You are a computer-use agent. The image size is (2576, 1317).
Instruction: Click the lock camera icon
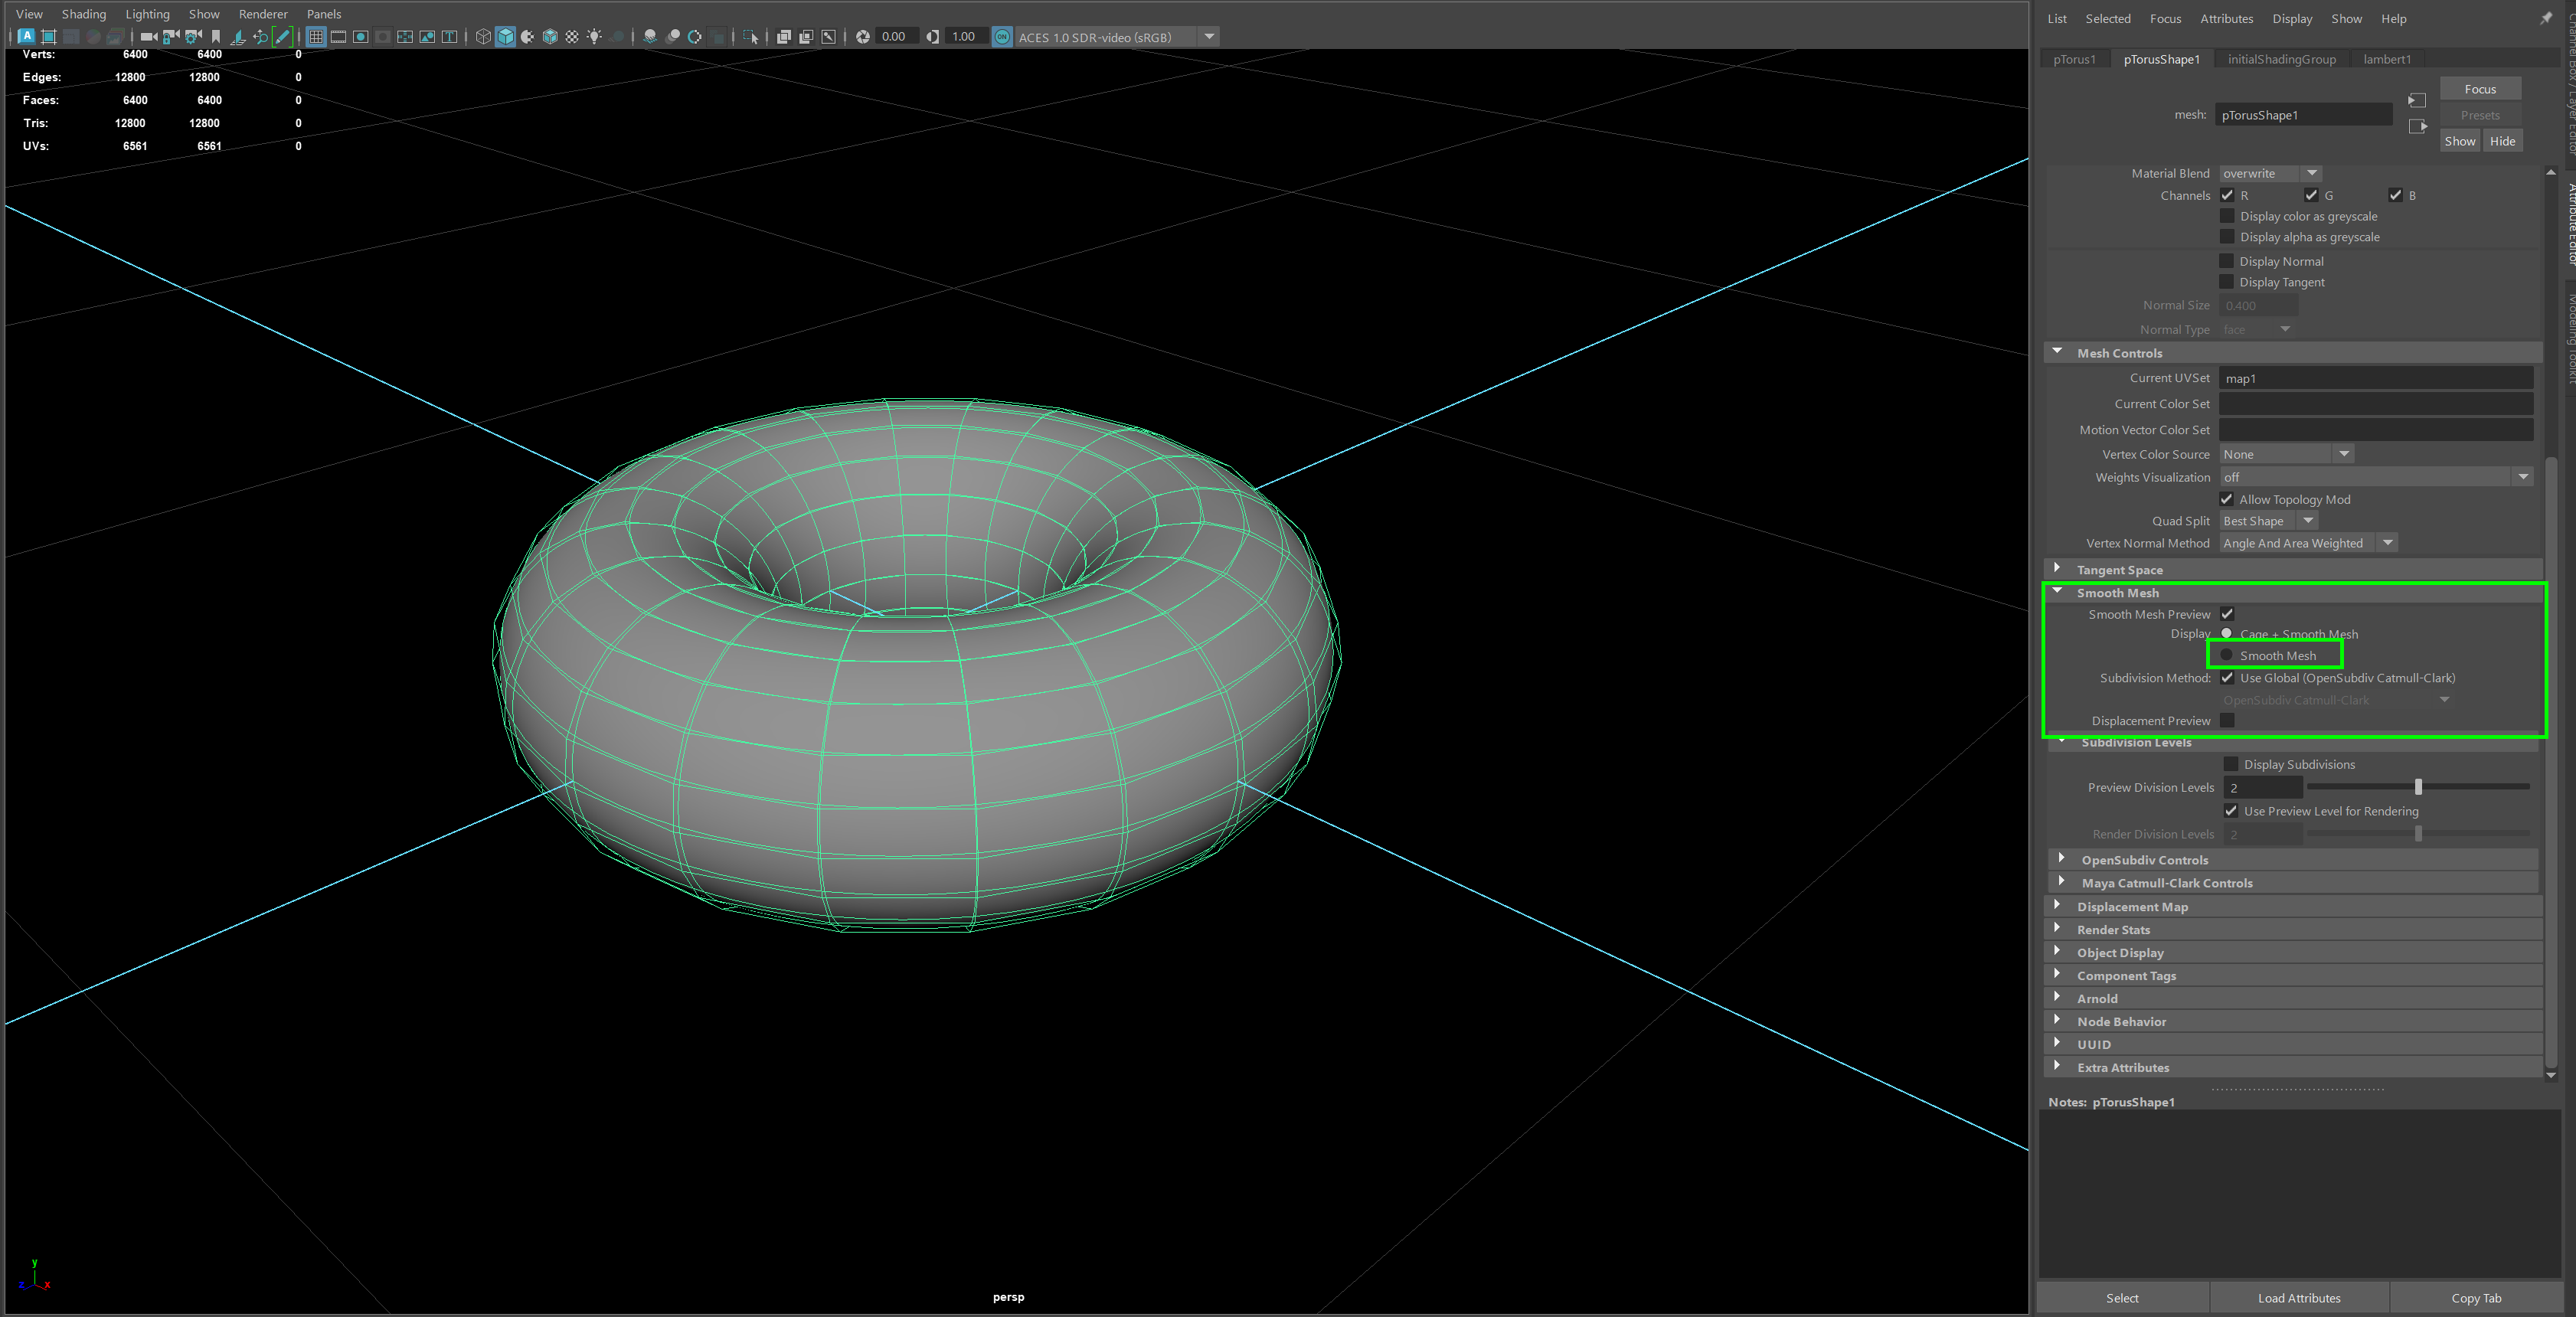[x=171, y=37]
